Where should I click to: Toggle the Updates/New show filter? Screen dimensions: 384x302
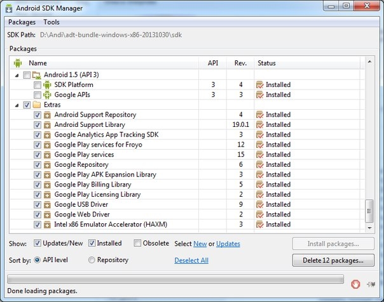tap(38, 243)
